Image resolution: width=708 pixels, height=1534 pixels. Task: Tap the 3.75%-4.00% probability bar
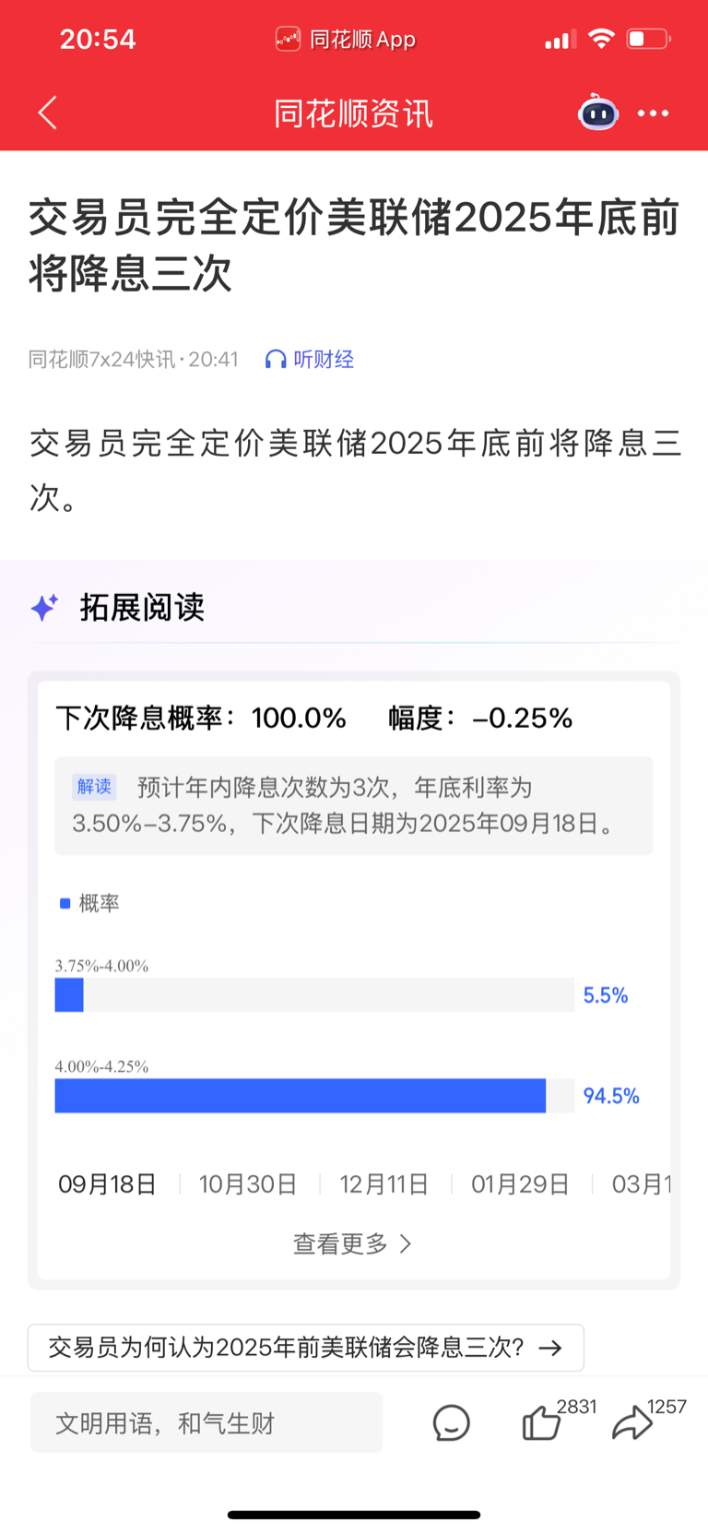click(x=314, y=995)
